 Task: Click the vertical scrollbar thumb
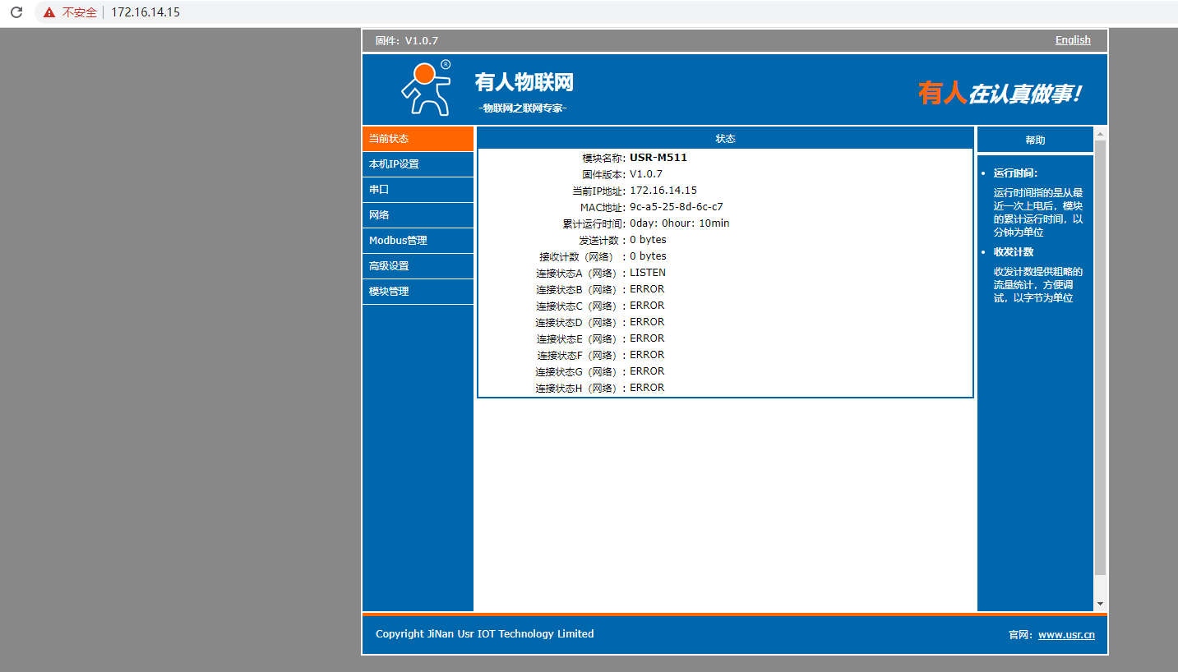pyautogui.click(x=1100, y=357)
